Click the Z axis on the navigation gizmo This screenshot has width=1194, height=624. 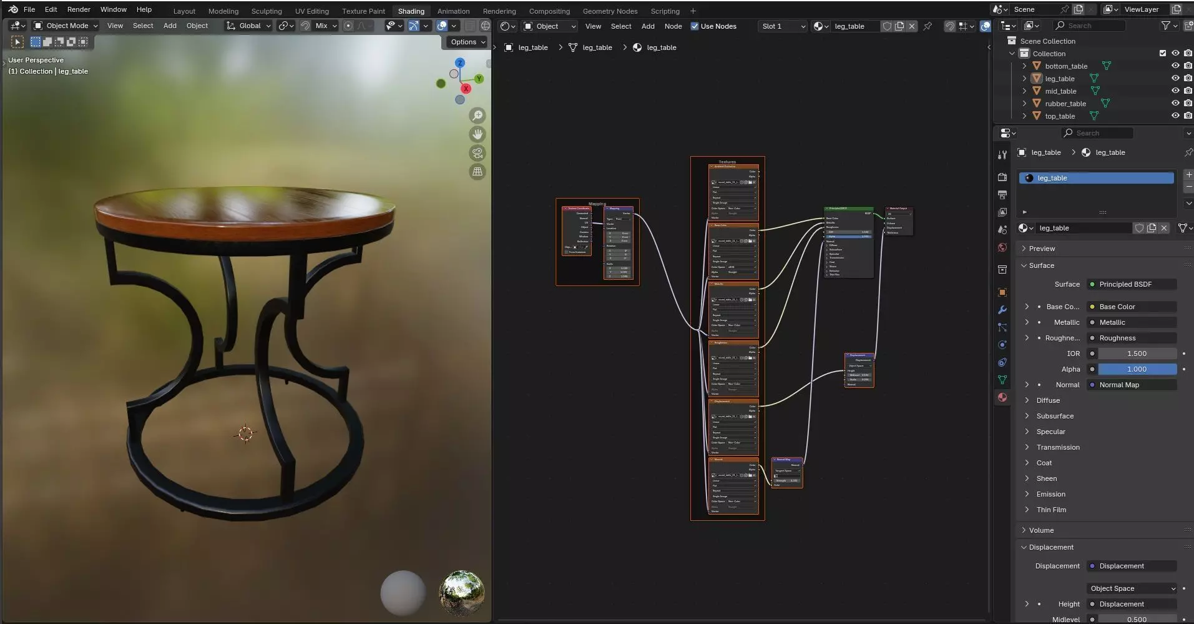point(460,63)
